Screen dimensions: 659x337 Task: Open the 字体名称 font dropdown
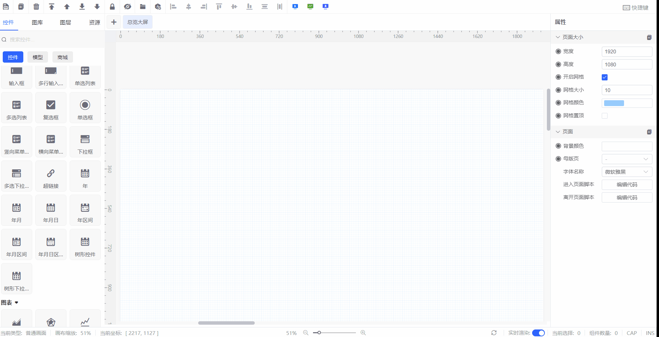click(x=627, y=172)
